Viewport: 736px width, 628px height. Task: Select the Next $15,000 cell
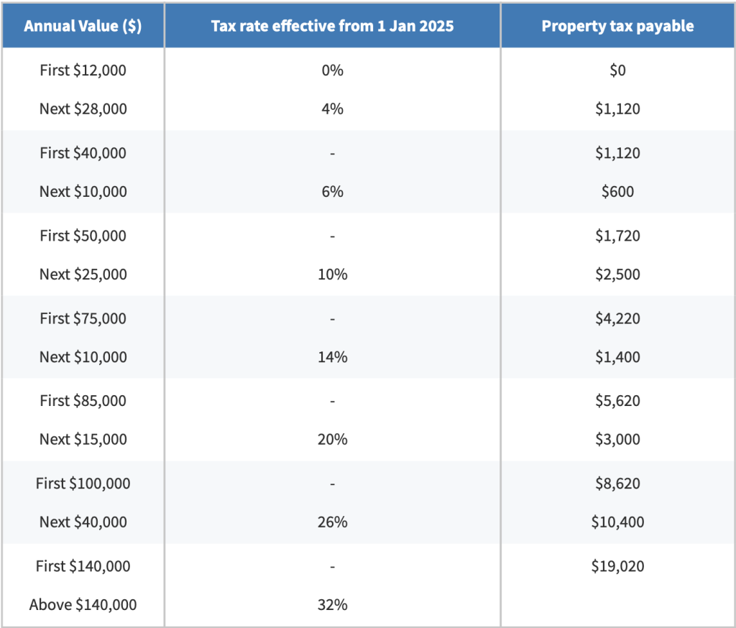[x=83, y=440]
